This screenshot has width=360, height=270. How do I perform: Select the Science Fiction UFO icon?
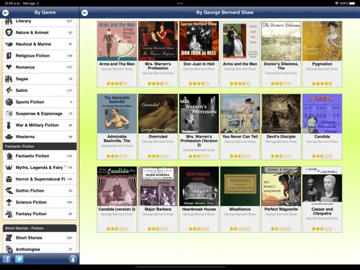[x=9, y=202]
